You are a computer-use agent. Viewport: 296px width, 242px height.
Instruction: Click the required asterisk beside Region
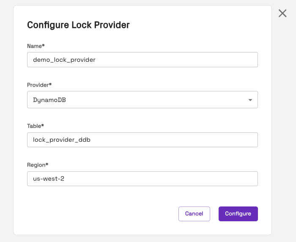click(47, 164)
